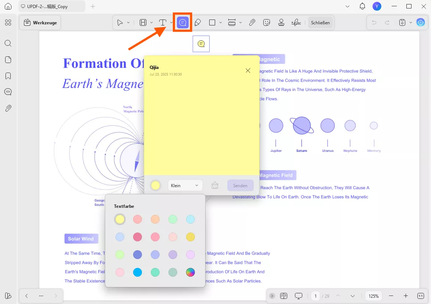Open the current note color circle

155,185
